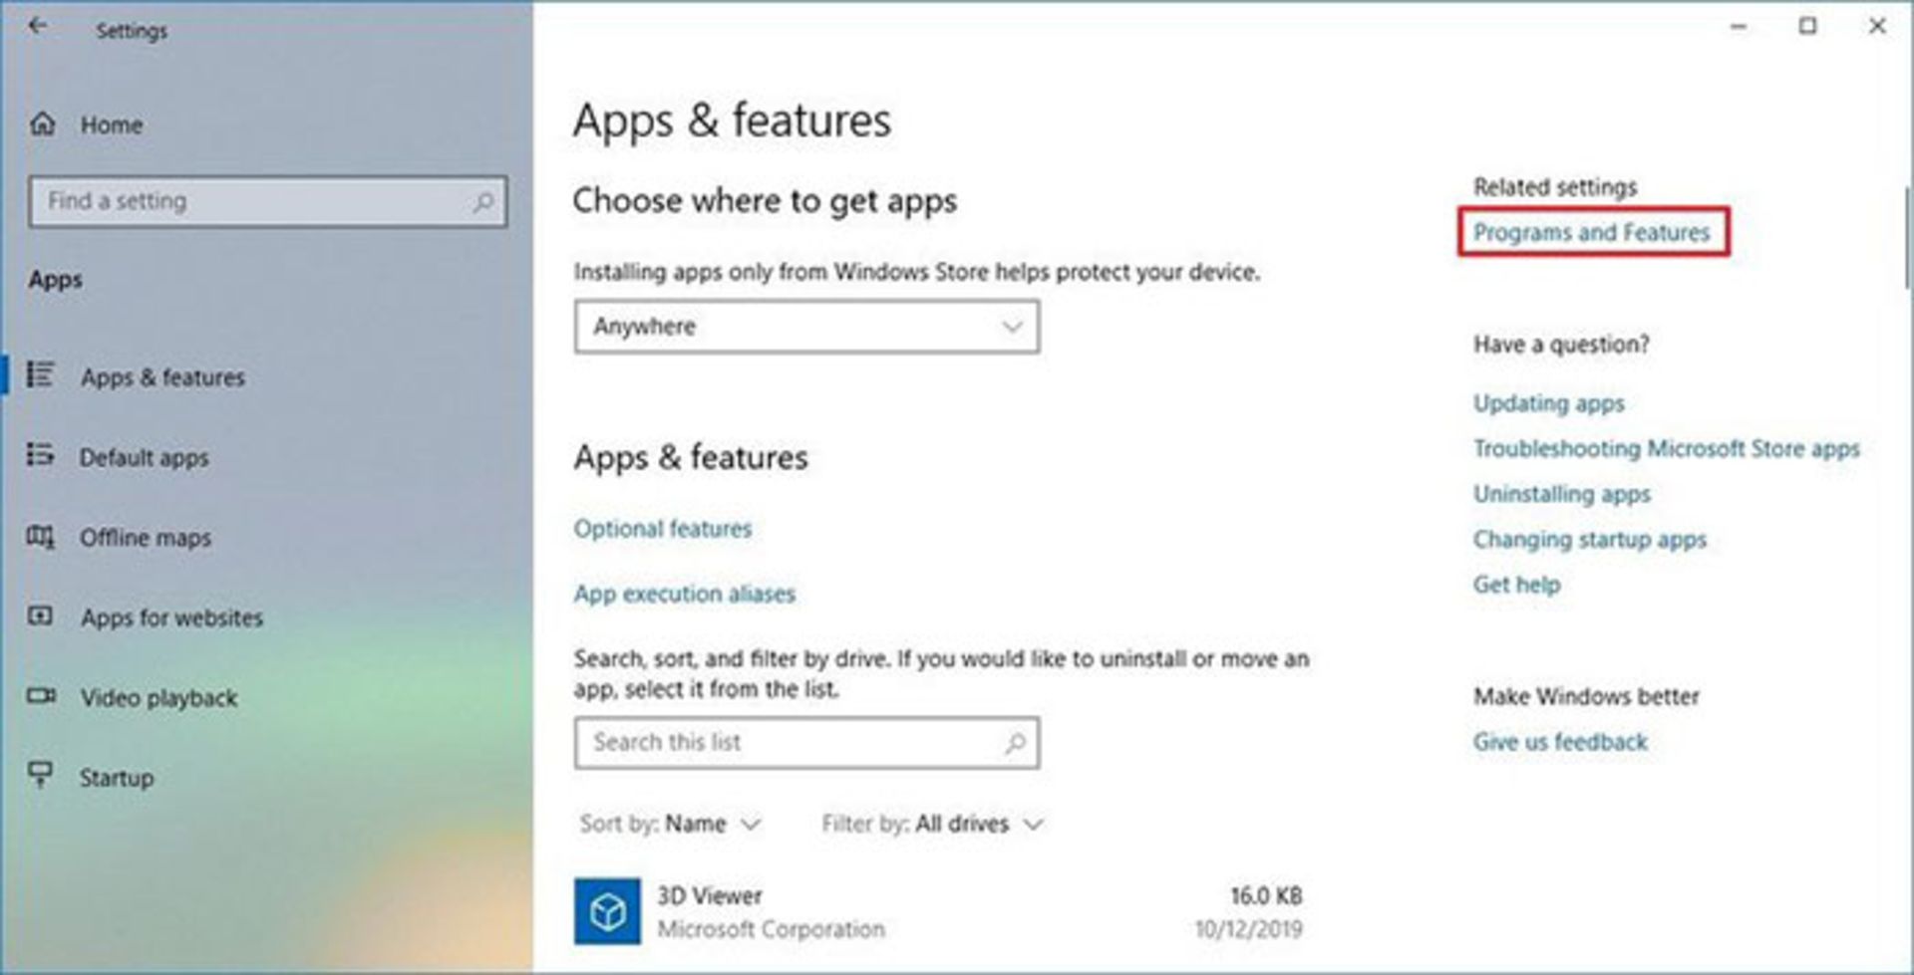Open Startup in the sidebar

pyautogui.click(x=117, y=778)
